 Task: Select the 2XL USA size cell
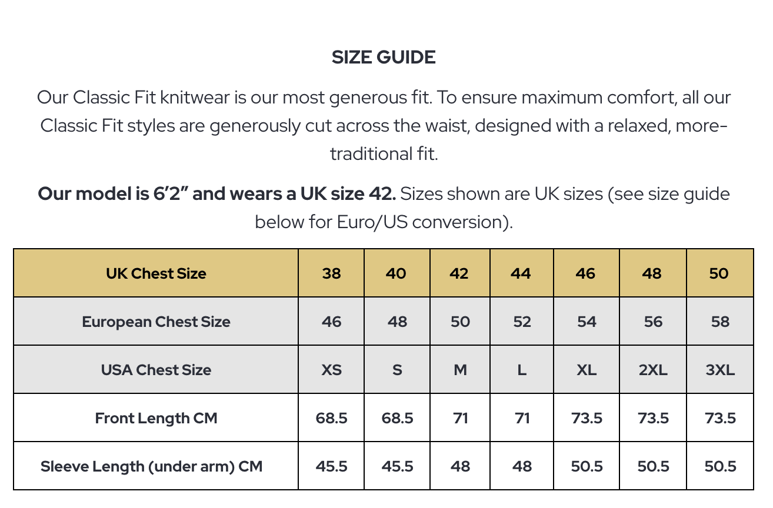[x=653, y=370]
